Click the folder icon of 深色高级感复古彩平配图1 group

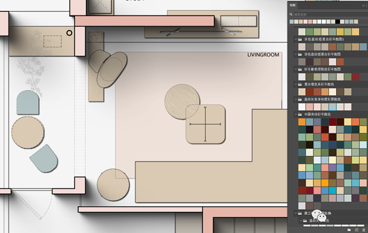click(300, 39)
